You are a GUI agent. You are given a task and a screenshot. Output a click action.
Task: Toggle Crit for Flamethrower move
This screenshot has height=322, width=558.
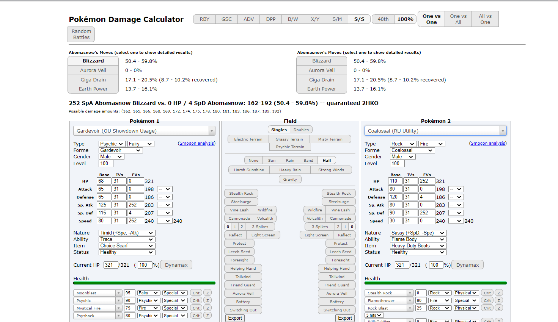(487, 300)
